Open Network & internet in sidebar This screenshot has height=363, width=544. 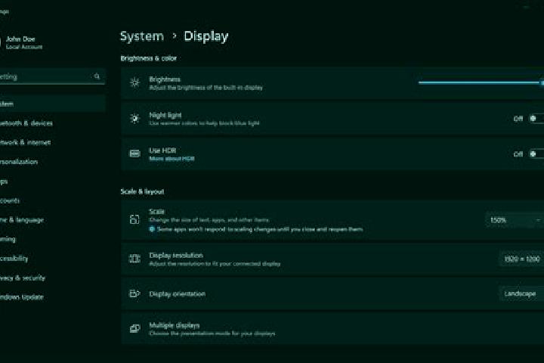25,142
